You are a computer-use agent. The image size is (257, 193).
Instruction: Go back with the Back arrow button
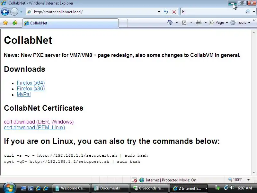(x=5, y=12)
